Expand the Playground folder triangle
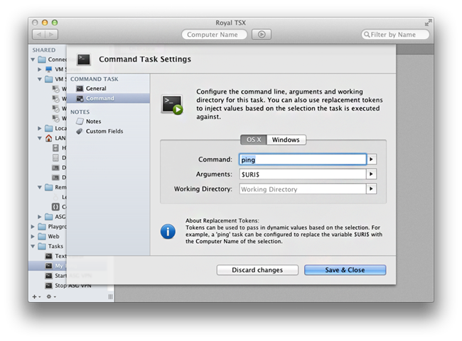Screen dimensions: 462x341 (x=33, y=227)
